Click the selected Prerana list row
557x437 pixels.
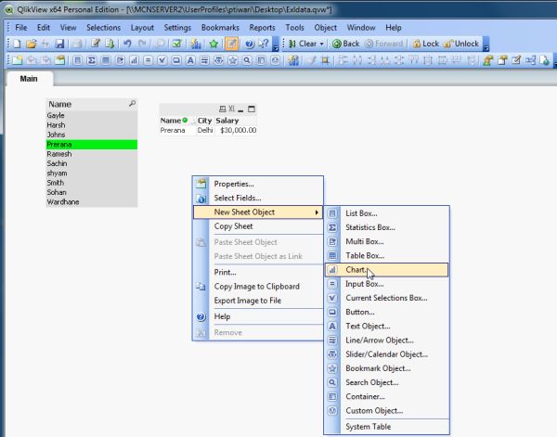[x=92, y=145]
